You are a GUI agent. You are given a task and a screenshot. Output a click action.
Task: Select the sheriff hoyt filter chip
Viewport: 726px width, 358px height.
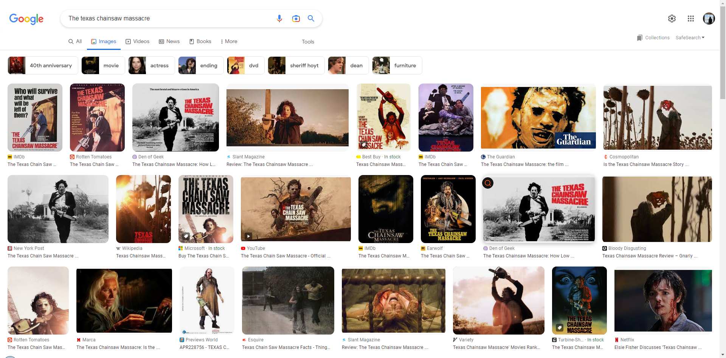click(296, 65)
